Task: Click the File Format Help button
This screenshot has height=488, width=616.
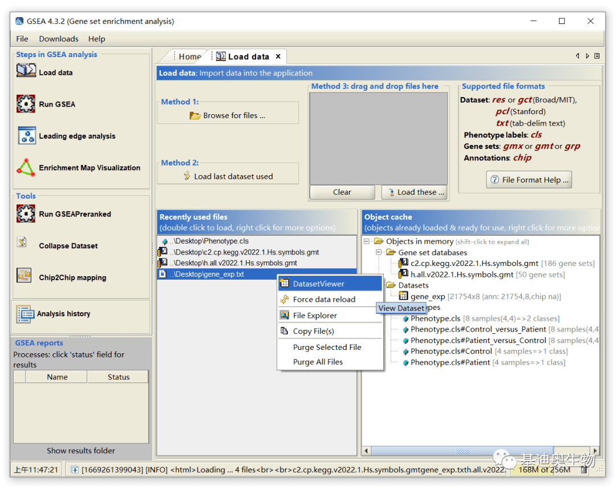Action: tap(529, 180)
